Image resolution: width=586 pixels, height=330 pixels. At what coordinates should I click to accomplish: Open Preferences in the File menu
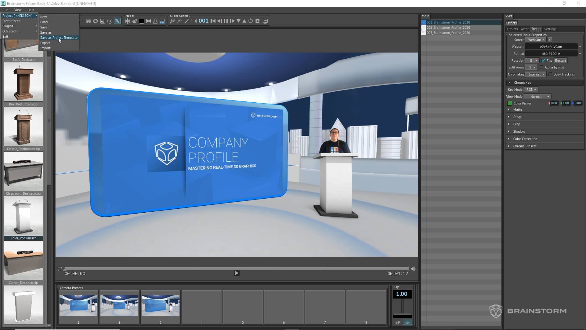[x=11, y=21]
